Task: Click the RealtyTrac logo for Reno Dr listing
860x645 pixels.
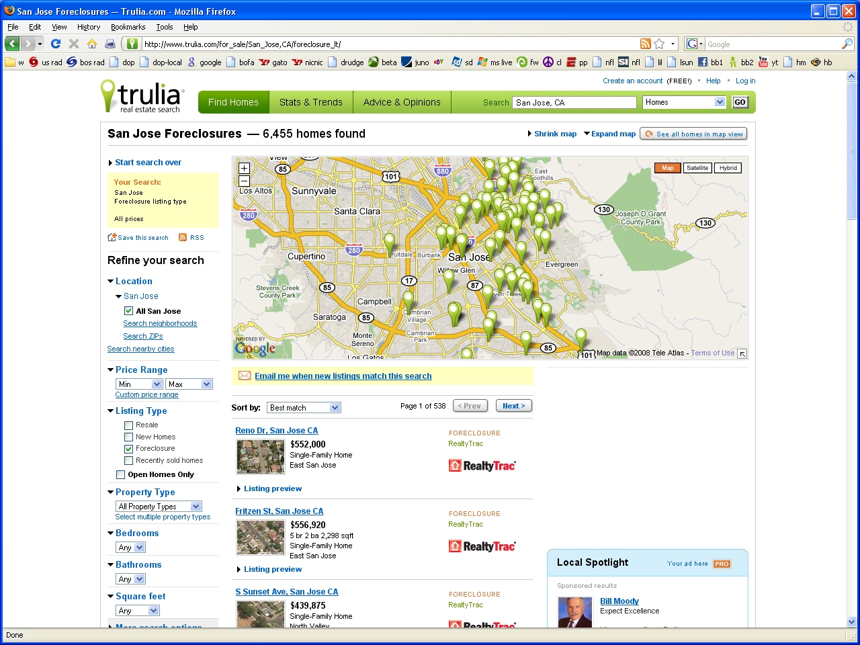Action: [482, 466]
